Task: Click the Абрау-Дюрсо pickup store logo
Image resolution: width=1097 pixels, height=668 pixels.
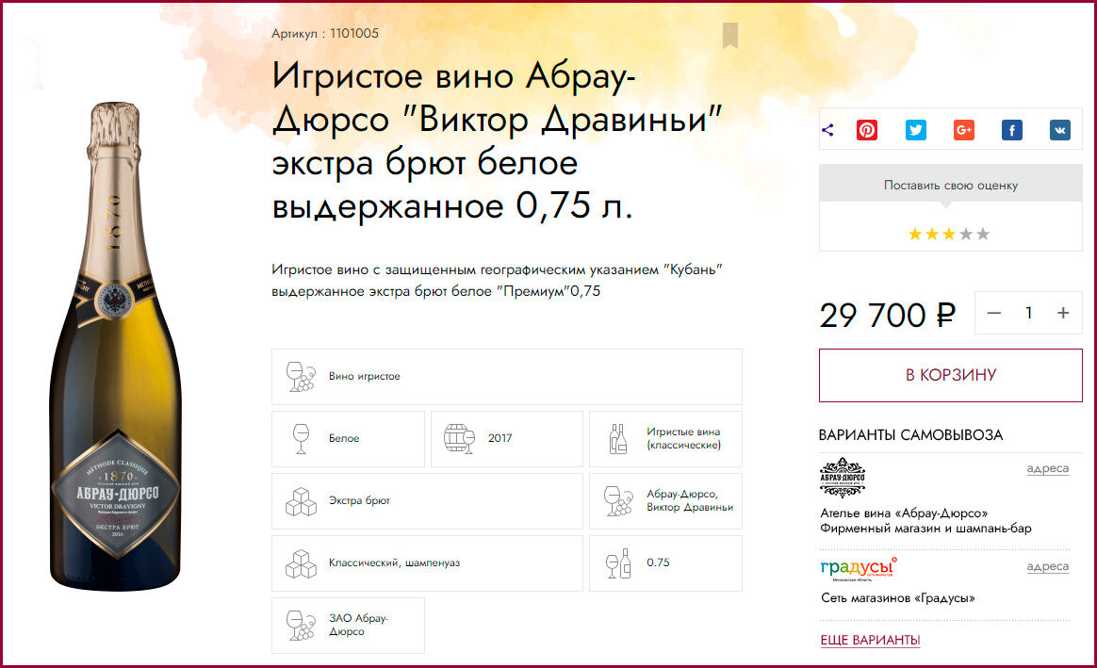Action: 843,478
